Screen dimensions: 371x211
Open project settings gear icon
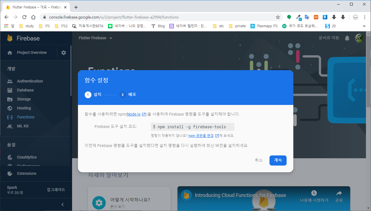[x=64, y=53]
